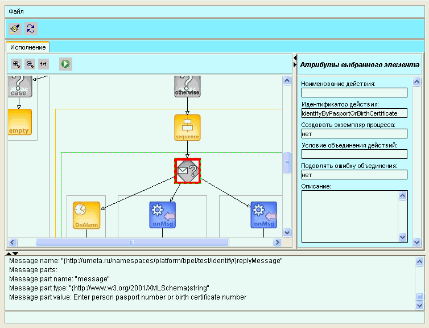The image size is (429, 328).
Task: Select the red-highlighted envelope question node
Action: 188,171
